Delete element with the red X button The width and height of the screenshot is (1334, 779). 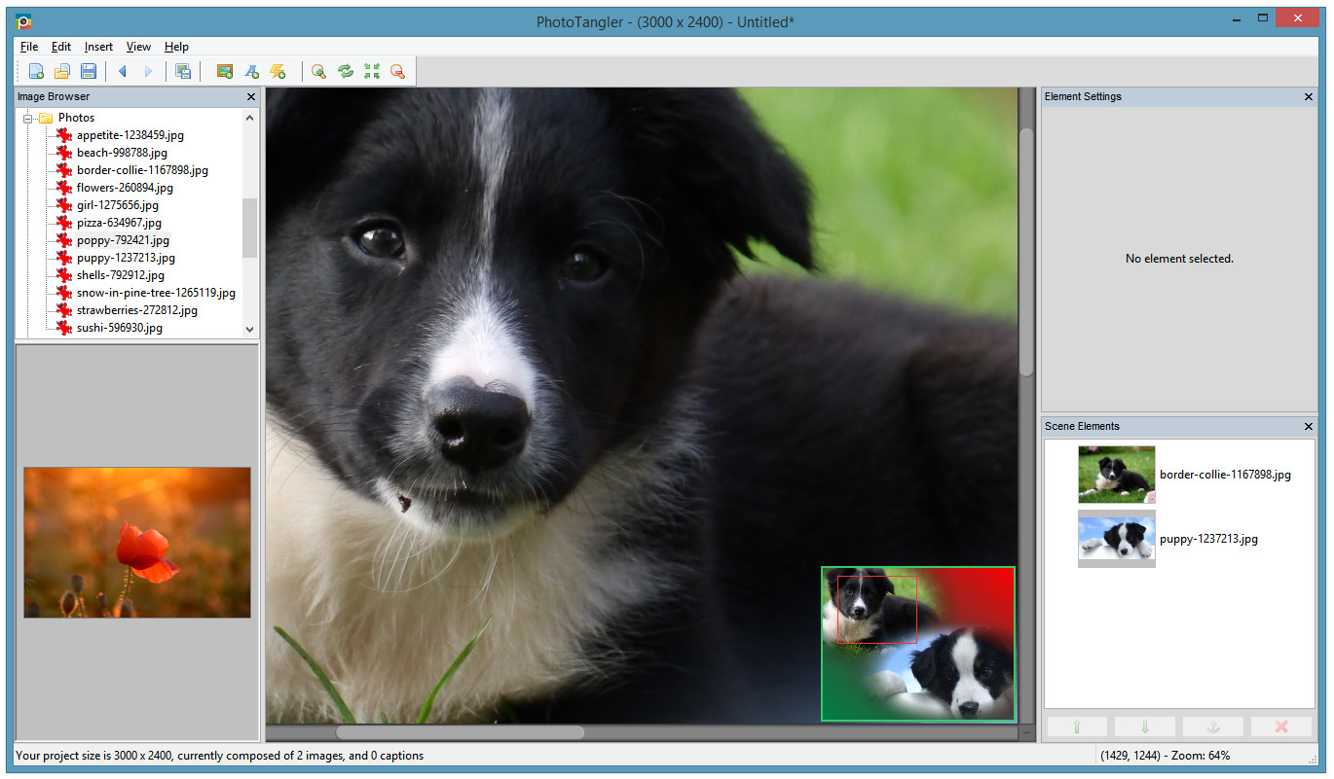coord(1280,726)
